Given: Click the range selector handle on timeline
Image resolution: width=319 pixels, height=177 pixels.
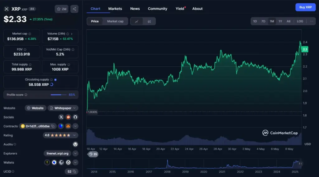Looking at the screenshot, I should click(x=300, y=163).
